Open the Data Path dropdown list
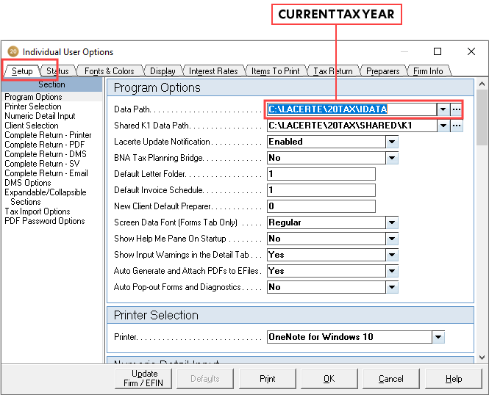489x395 pixels. (x=443, y=109)
